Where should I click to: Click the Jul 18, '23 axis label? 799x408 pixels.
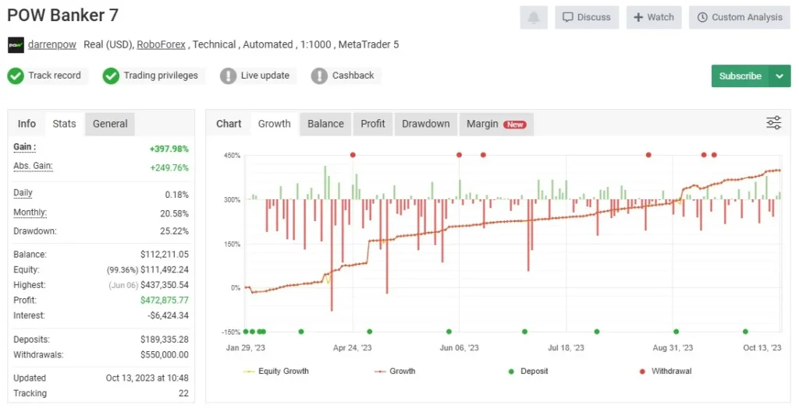click(566, 348)
